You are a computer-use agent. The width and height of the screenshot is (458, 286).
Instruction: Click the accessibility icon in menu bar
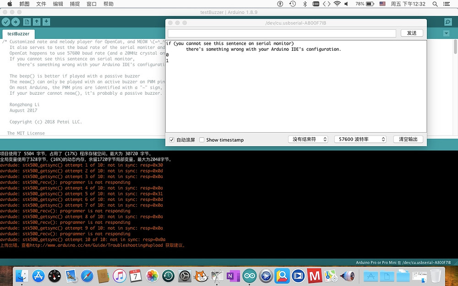click(280, 4)
